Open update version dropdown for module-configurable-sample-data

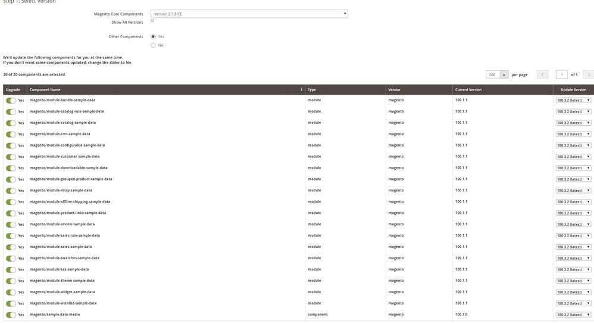[573, 145]
